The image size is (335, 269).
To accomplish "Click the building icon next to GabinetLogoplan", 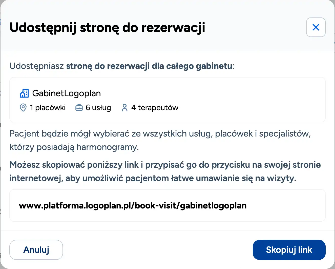I will coord(24,93).
